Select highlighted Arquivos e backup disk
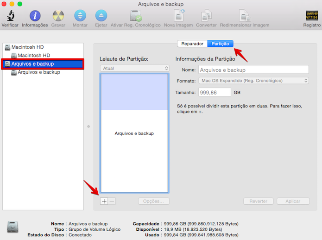This screenshot has width=322, height=240. click(43, 64)
